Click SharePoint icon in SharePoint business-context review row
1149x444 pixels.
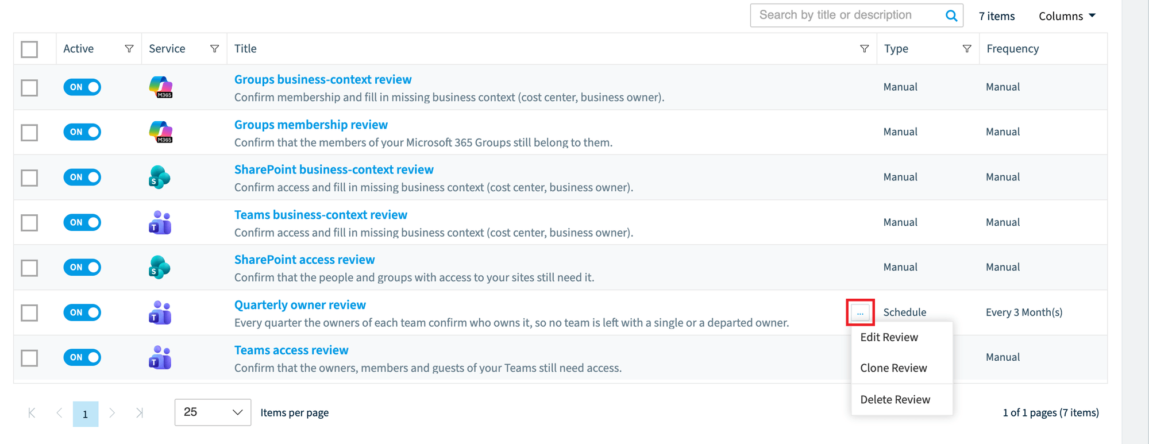point(160,177)
